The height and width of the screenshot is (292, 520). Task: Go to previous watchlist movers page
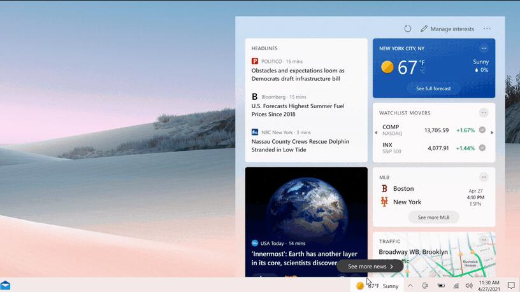tap(376, 133)
